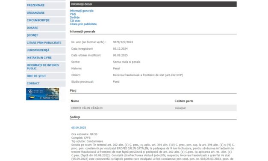Open the DOSARE sidebar entry
This screenshot has width=268, height=161.
click(x=46, y=28)
